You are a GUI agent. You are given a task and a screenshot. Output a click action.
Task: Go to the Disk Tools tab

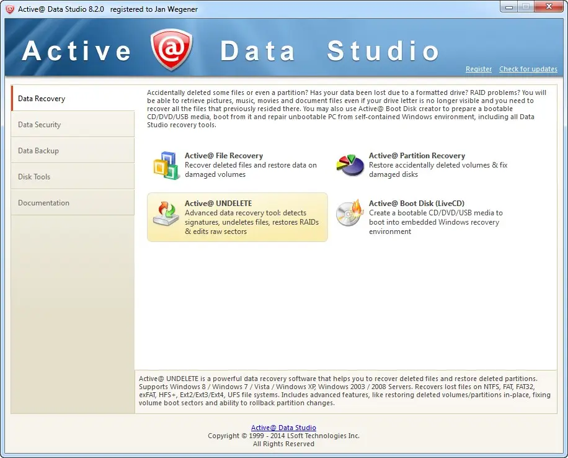point(73,177)
